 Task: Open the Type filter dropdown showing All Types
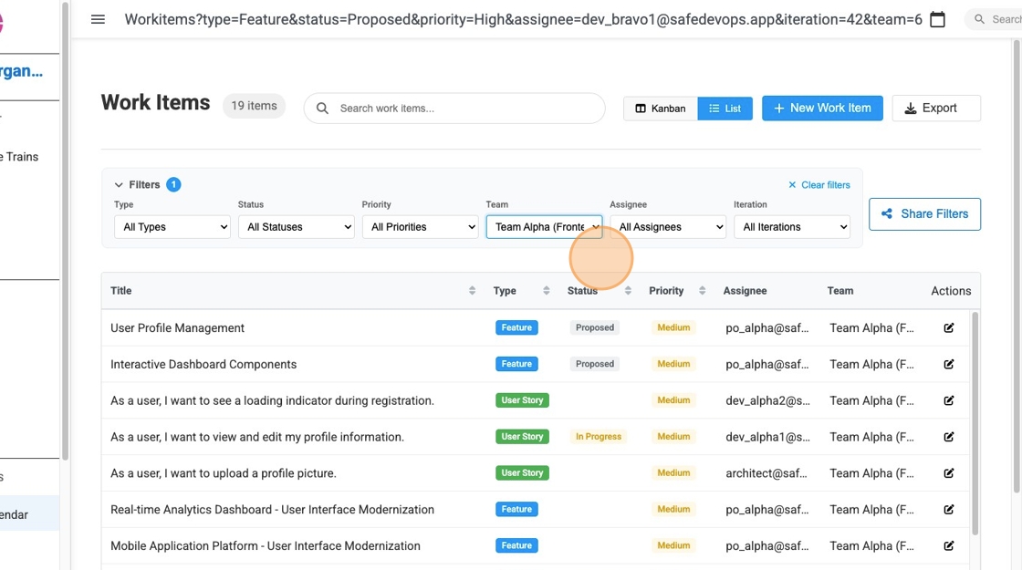(172, 226)
